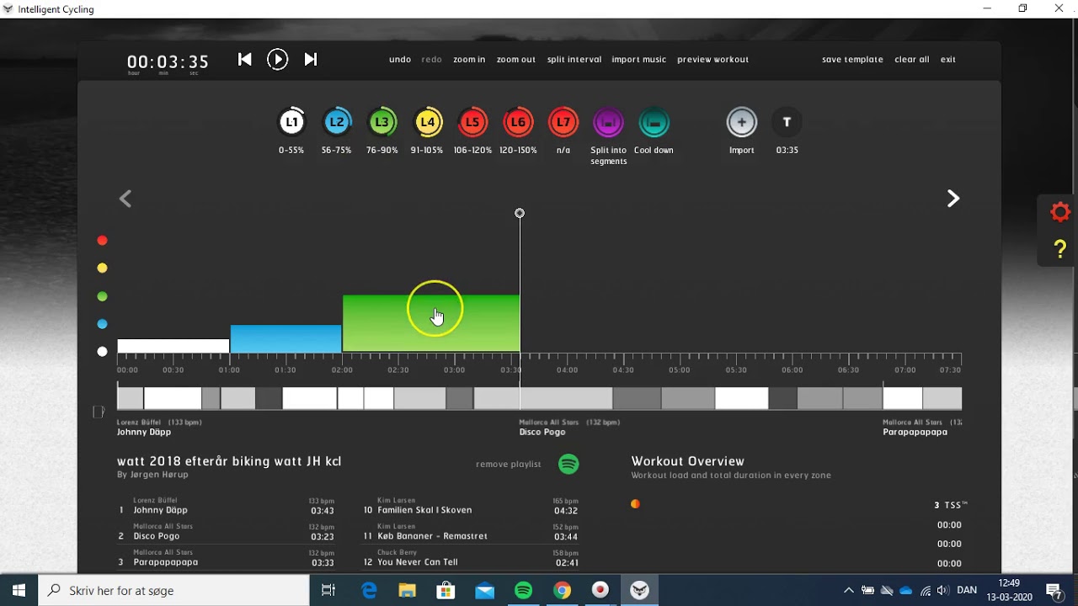Select the L6 120-150% intensity zone
Screen dimensions: 1078x606
pos(518,122)
